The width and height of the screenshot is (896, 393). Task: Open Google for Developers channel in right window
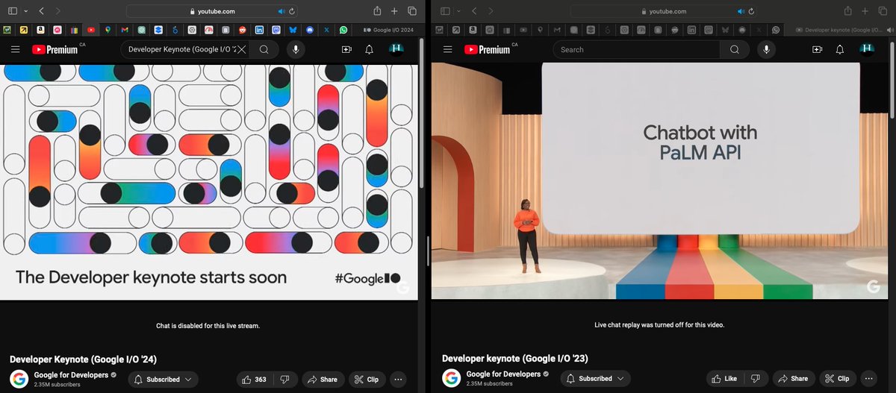pos(503,374)
